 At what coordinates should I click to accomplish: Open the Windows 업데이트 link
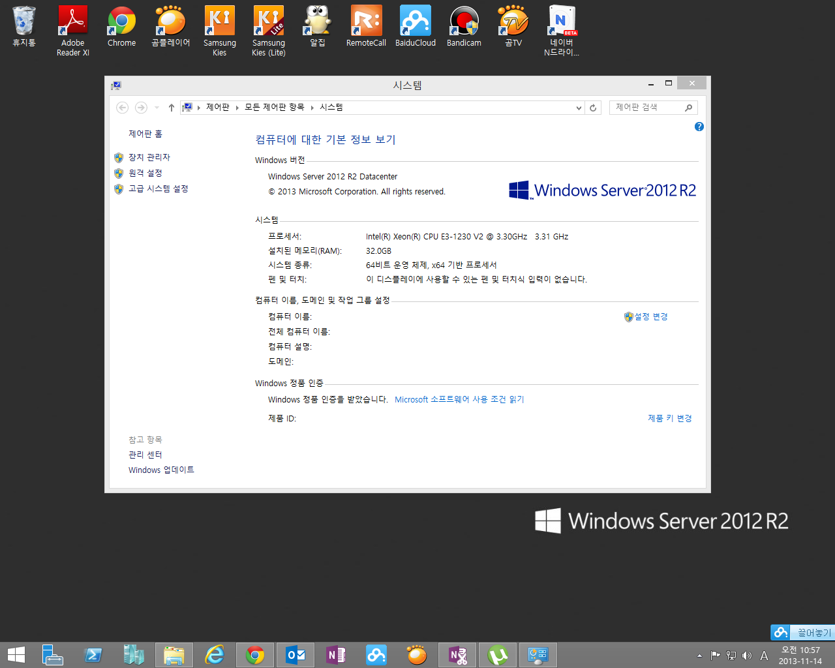click(161, 470)
